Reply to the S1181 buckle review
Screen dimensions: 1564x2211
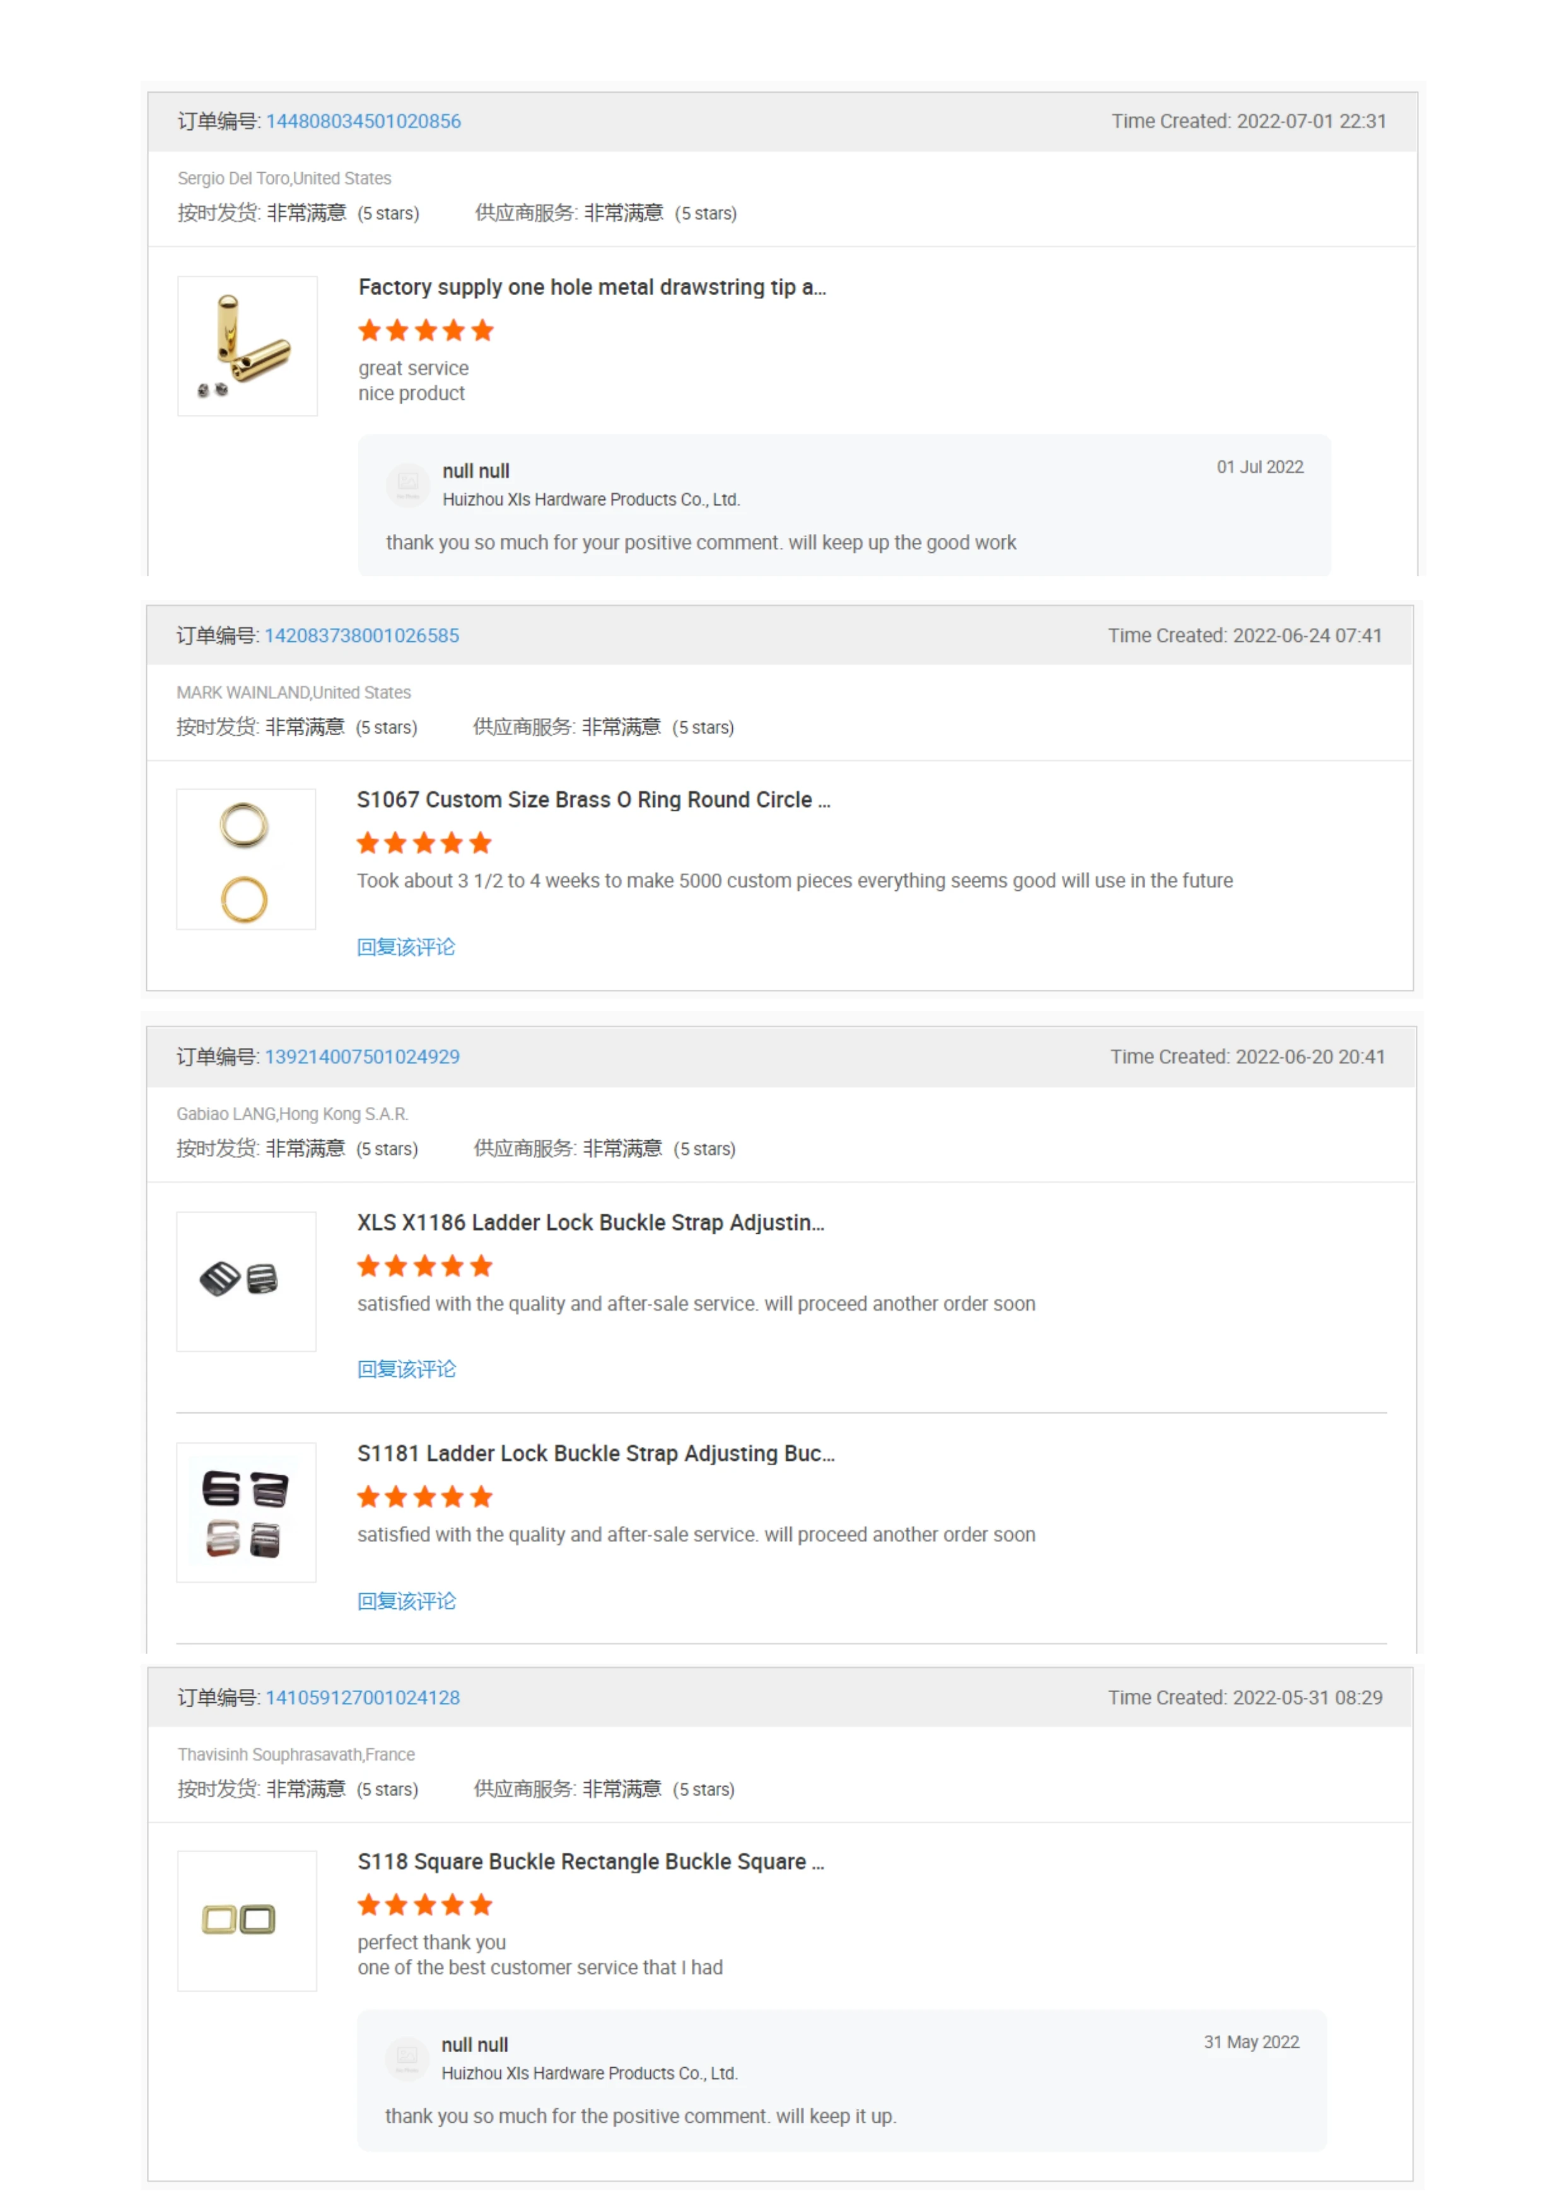(x=406, y=1601)
